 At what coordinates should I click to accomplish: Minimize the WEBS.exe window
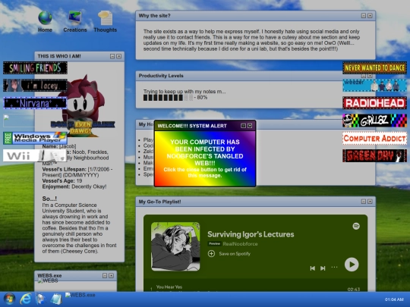[x=105, y=276]
